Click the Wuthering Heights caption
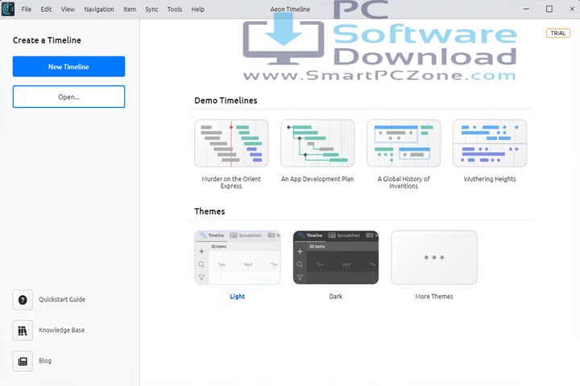 (x=490, y=179)
